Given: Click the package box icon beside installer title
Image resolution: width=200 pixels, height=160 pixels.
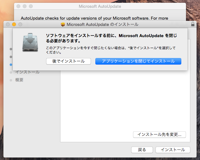Looking at the screenshot, I should pos(63,24).
